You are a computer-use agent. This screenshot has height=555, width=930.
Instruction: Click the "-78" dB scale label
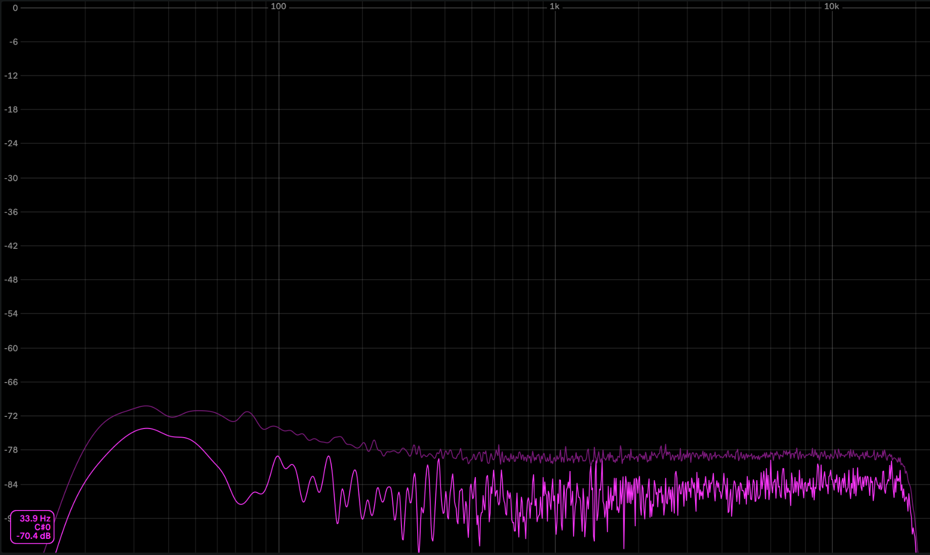pos(12,450)
